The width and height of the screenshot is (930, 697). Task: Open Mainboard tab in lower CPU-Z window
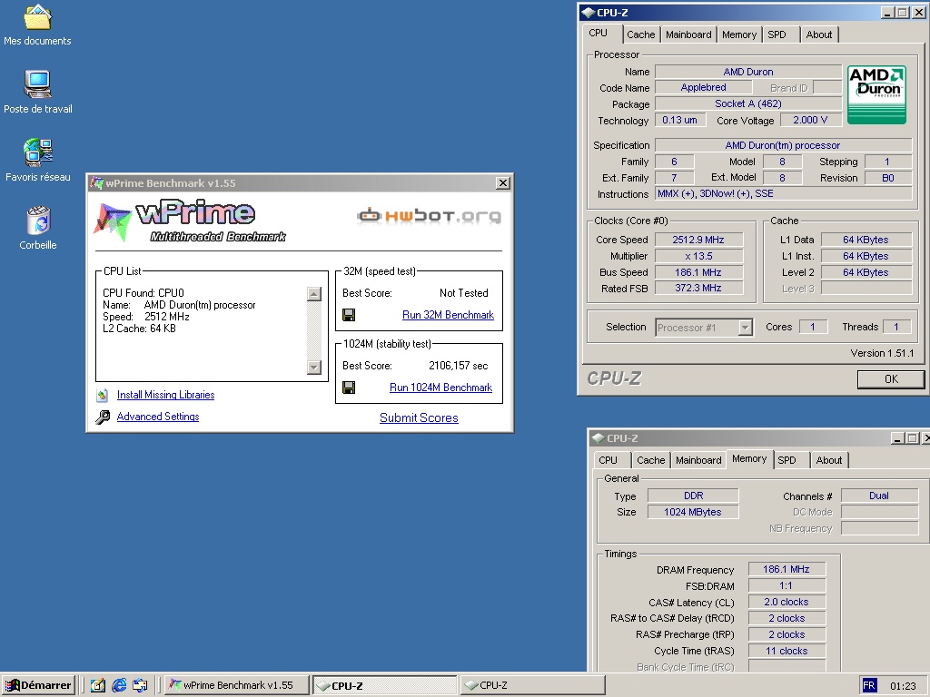698,460
